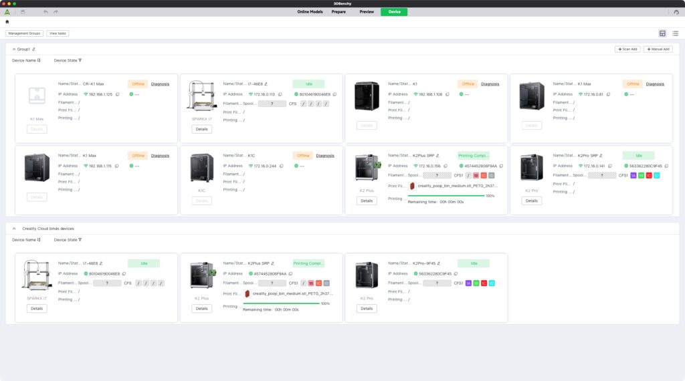Click the save icon in top toolbar
Screen dimensions: 685x381
tap(23, 12)
